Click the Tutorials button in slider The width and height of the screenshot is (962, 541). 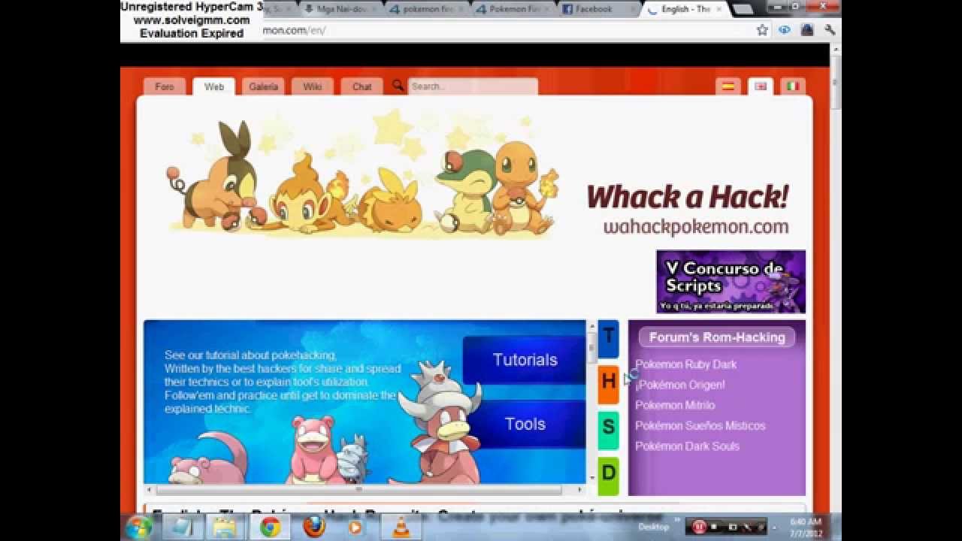click(525, 360)
